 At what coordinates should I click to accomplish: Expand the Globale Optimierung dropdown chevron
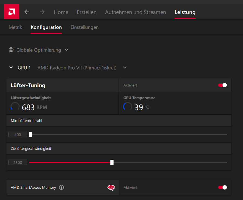67,50
